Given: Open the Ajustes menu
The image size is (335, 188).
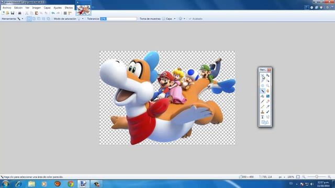Looking at the screenshot, I should point(58,8).
